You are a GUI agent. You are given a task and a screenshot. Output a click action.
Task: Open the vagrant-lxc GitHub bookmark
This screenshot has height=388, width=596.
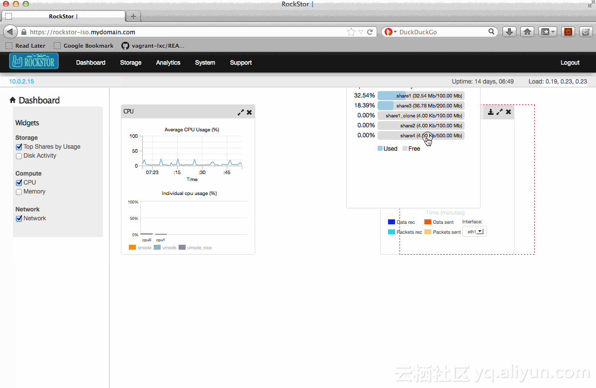(153, 46)
